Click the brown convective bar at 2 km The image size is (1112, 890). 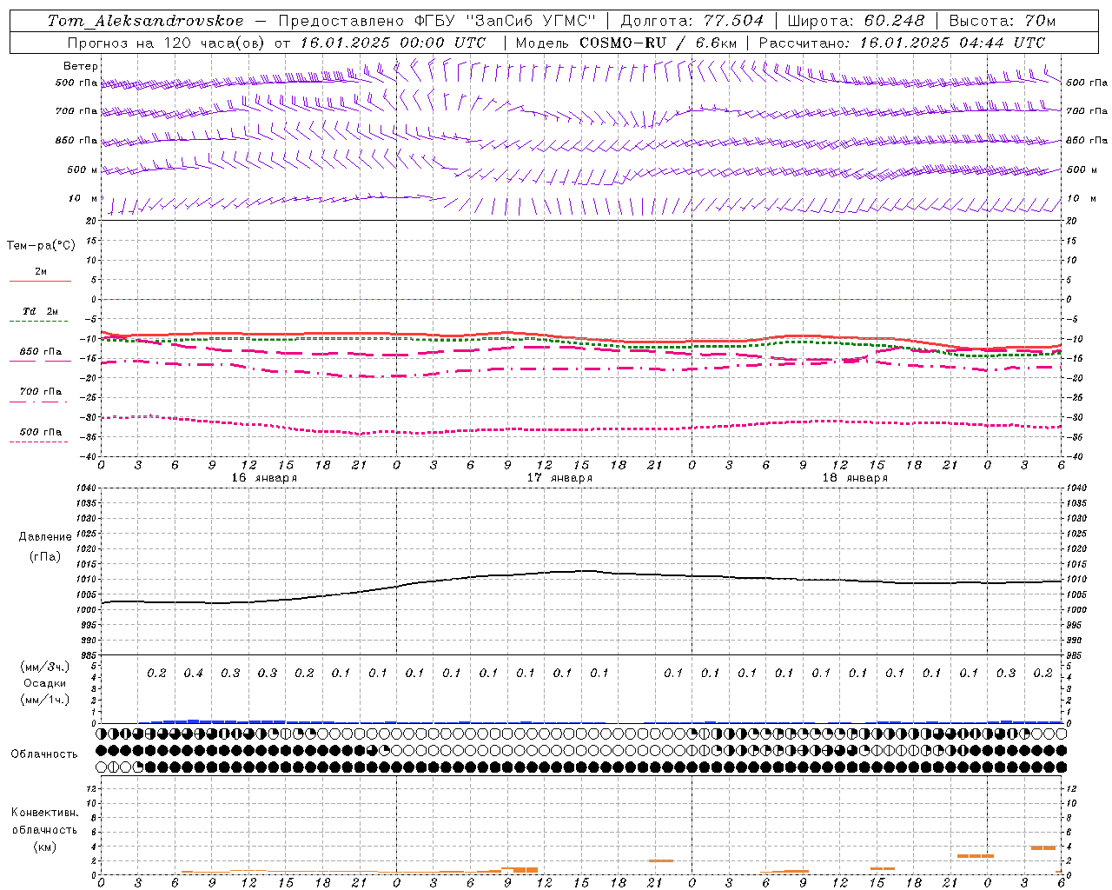pyautogui.click(x=661, y=860)
